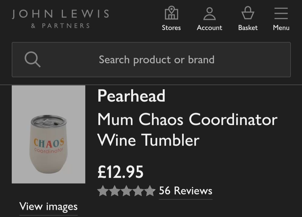The height and width of the screenshot is (217, 302).
Task: Tap the Basket text label
Action: (248, 28)
